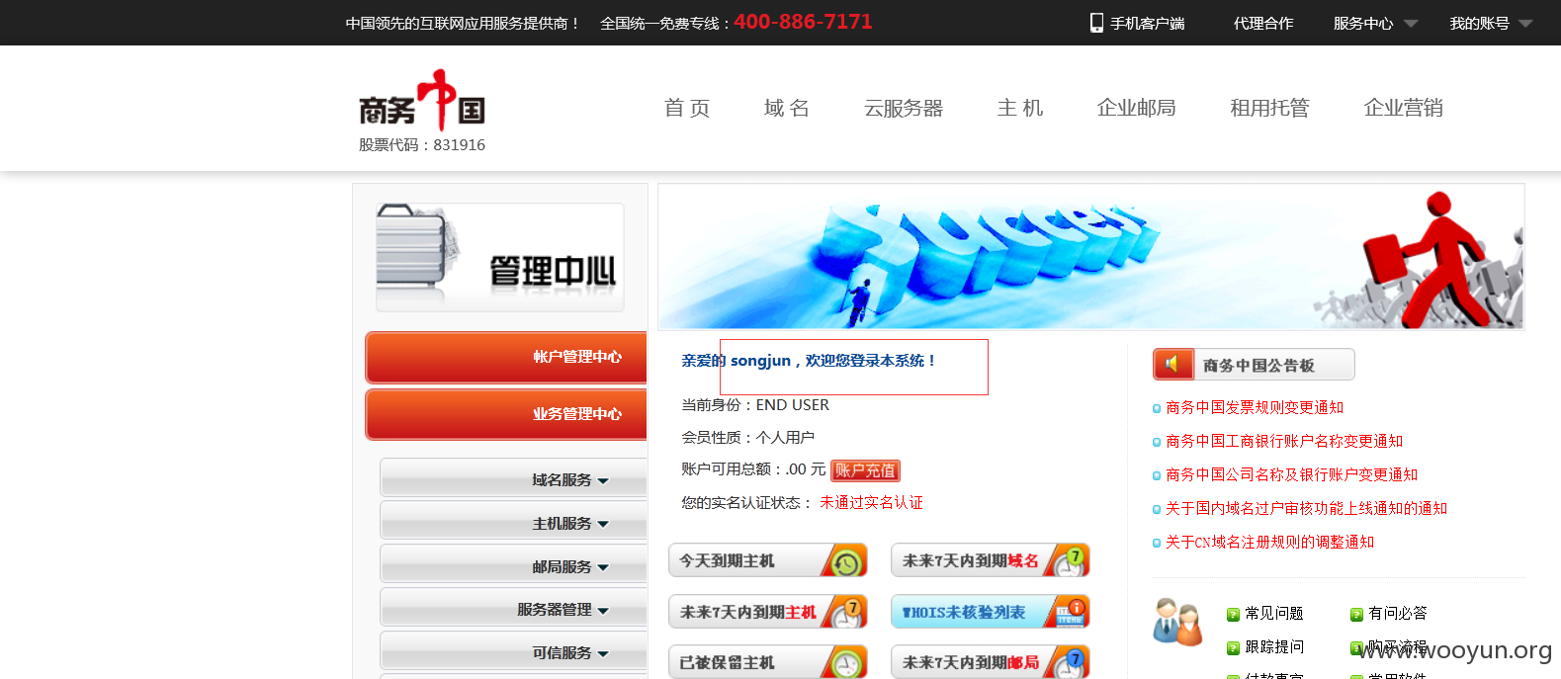This screenshot has width=1561, height=679.
Task: Click the WHOIS未核验列表 button
Action: [x=991, y=613]
